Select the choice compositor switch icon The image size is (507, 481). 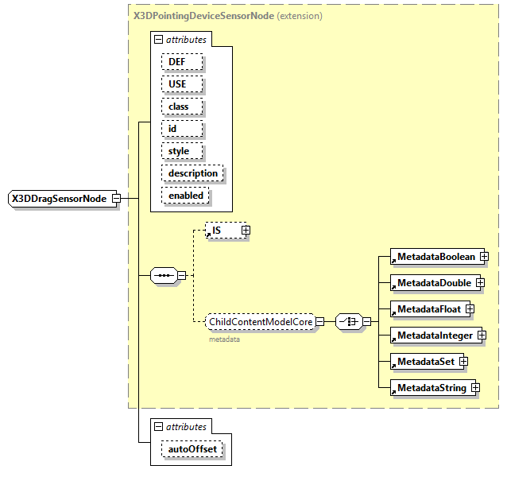coord(349,321)
